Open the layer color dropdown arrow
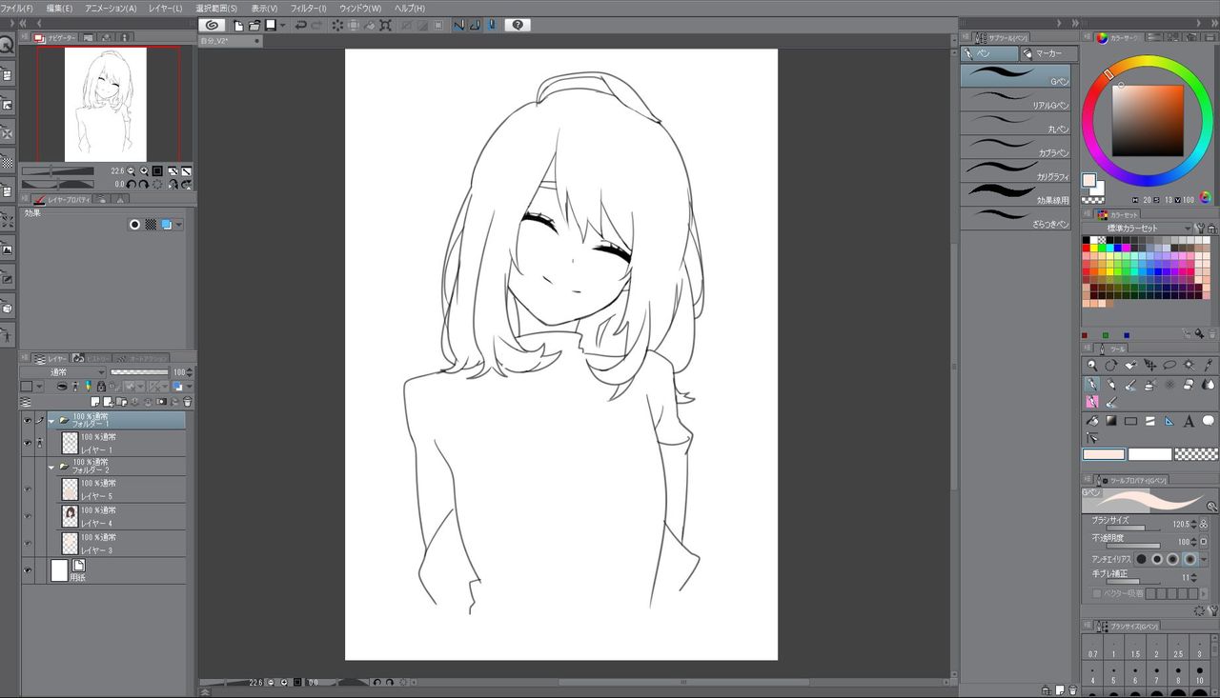The image size is (1220, 698). (x=190, y=386)
